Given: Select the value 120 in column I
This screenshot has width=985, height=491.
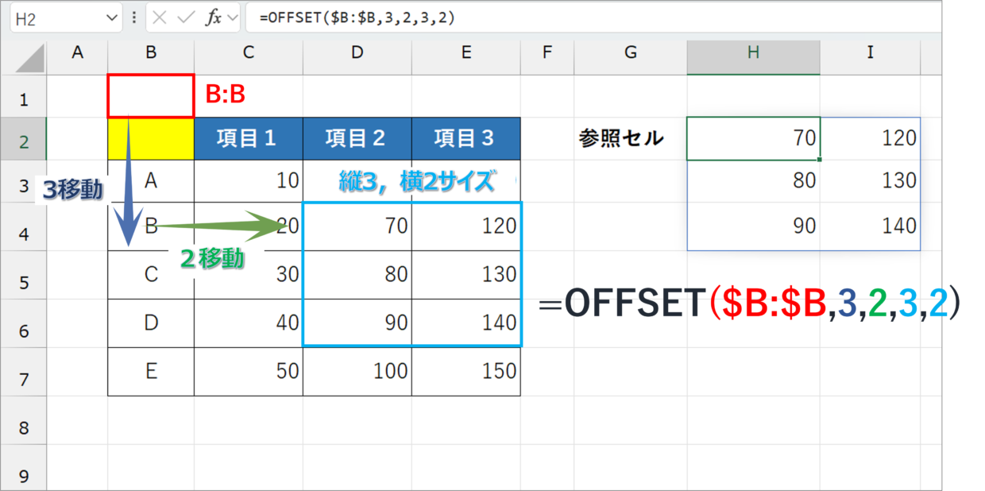Looking at the screenshot, I should 871,139.
